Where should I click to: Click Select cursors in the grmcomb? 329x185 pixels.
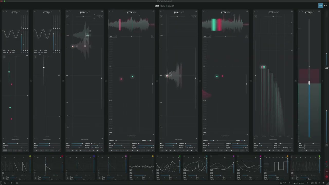pos(273,140)
